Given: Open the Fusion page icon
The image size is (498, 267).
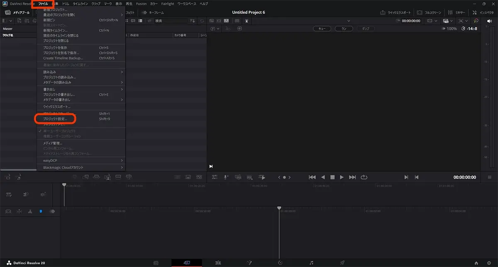Looking at the screenshot, I should [x=249, y=263].
